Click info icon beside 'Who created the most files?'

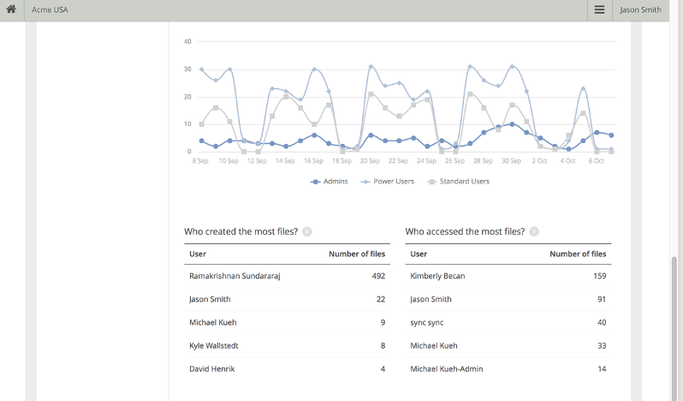307,231
